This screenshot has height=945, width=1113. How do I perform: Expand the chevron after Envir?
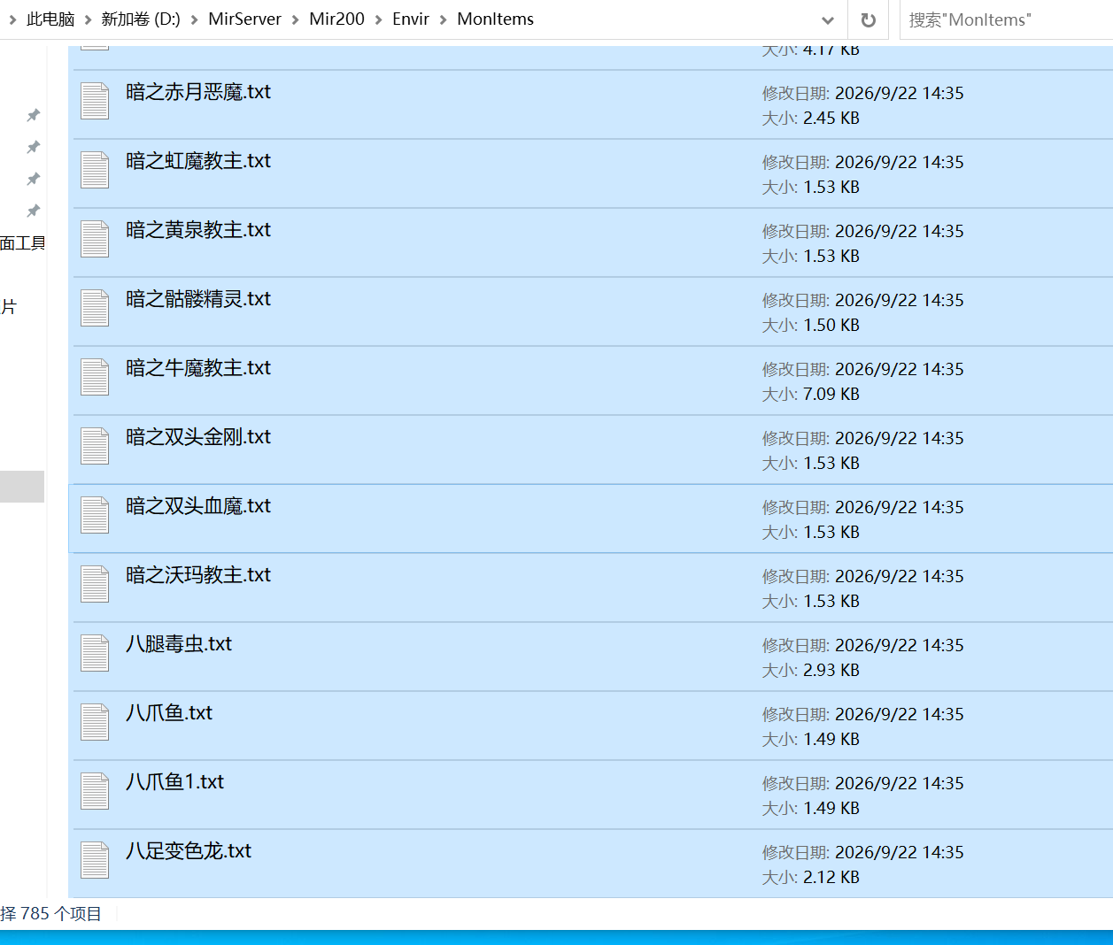pyautogui.click(x=444, y=19)
